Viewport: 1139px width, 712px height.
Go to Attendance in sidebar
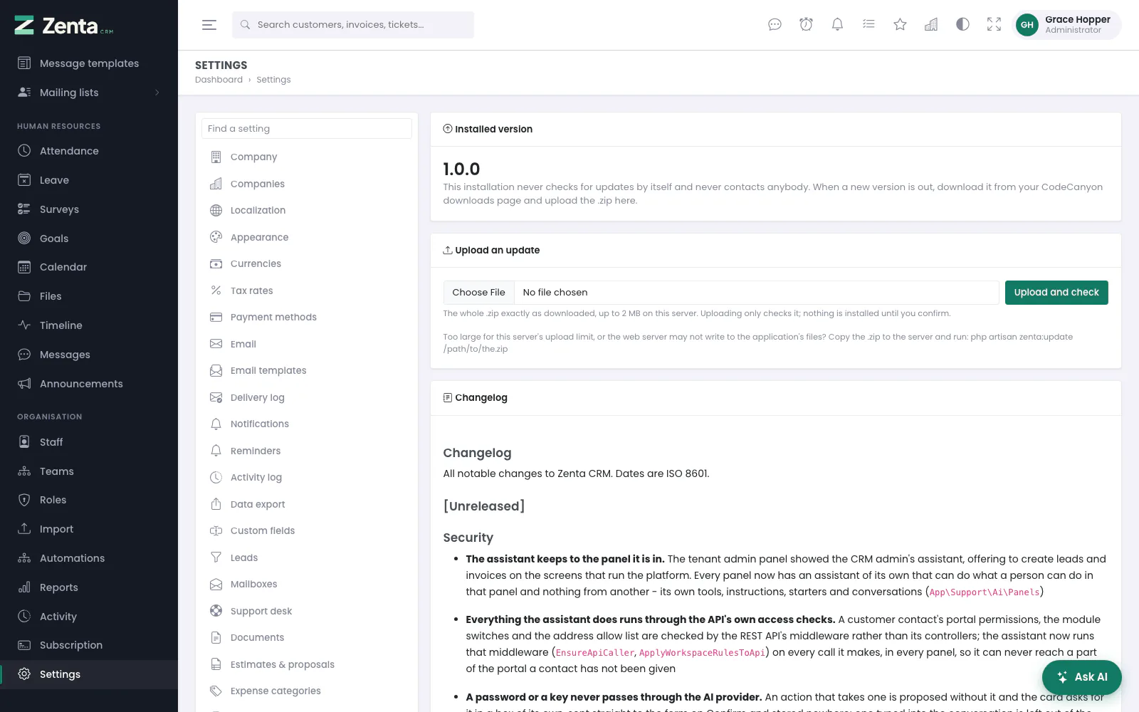click(x=89, y=151)
